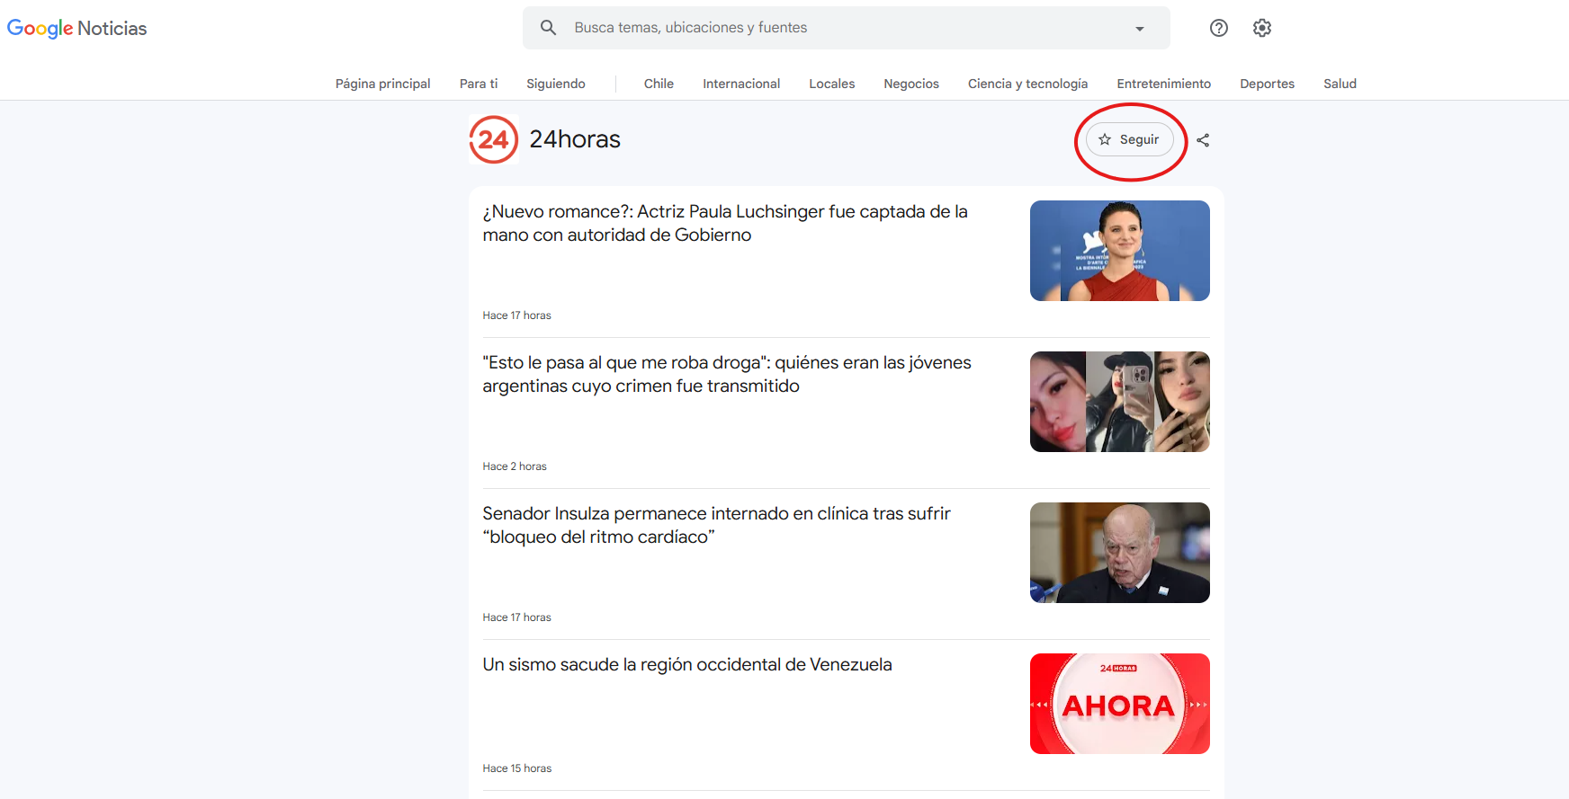1569x799 pixels.
Task: Click the search magnifier icon
Action: pyautogui.click(x=548, y=28)
